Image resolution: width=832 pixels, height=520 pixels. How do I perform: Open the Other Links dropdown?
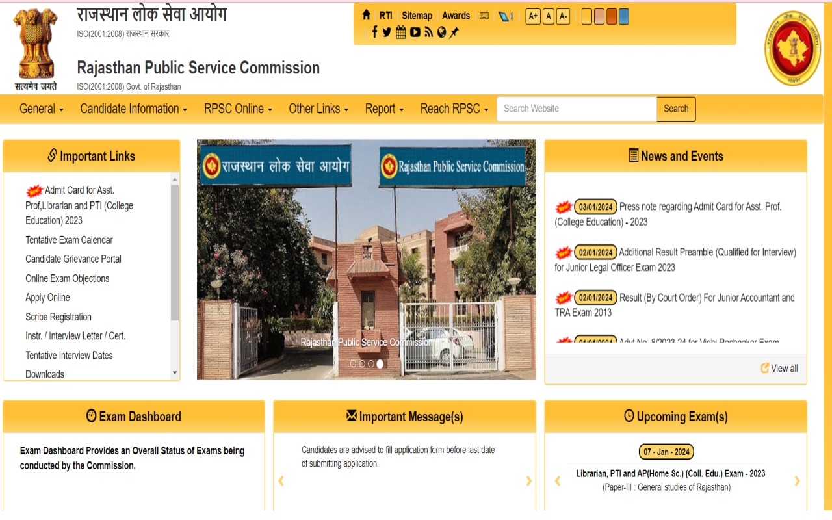click(318, 109)
